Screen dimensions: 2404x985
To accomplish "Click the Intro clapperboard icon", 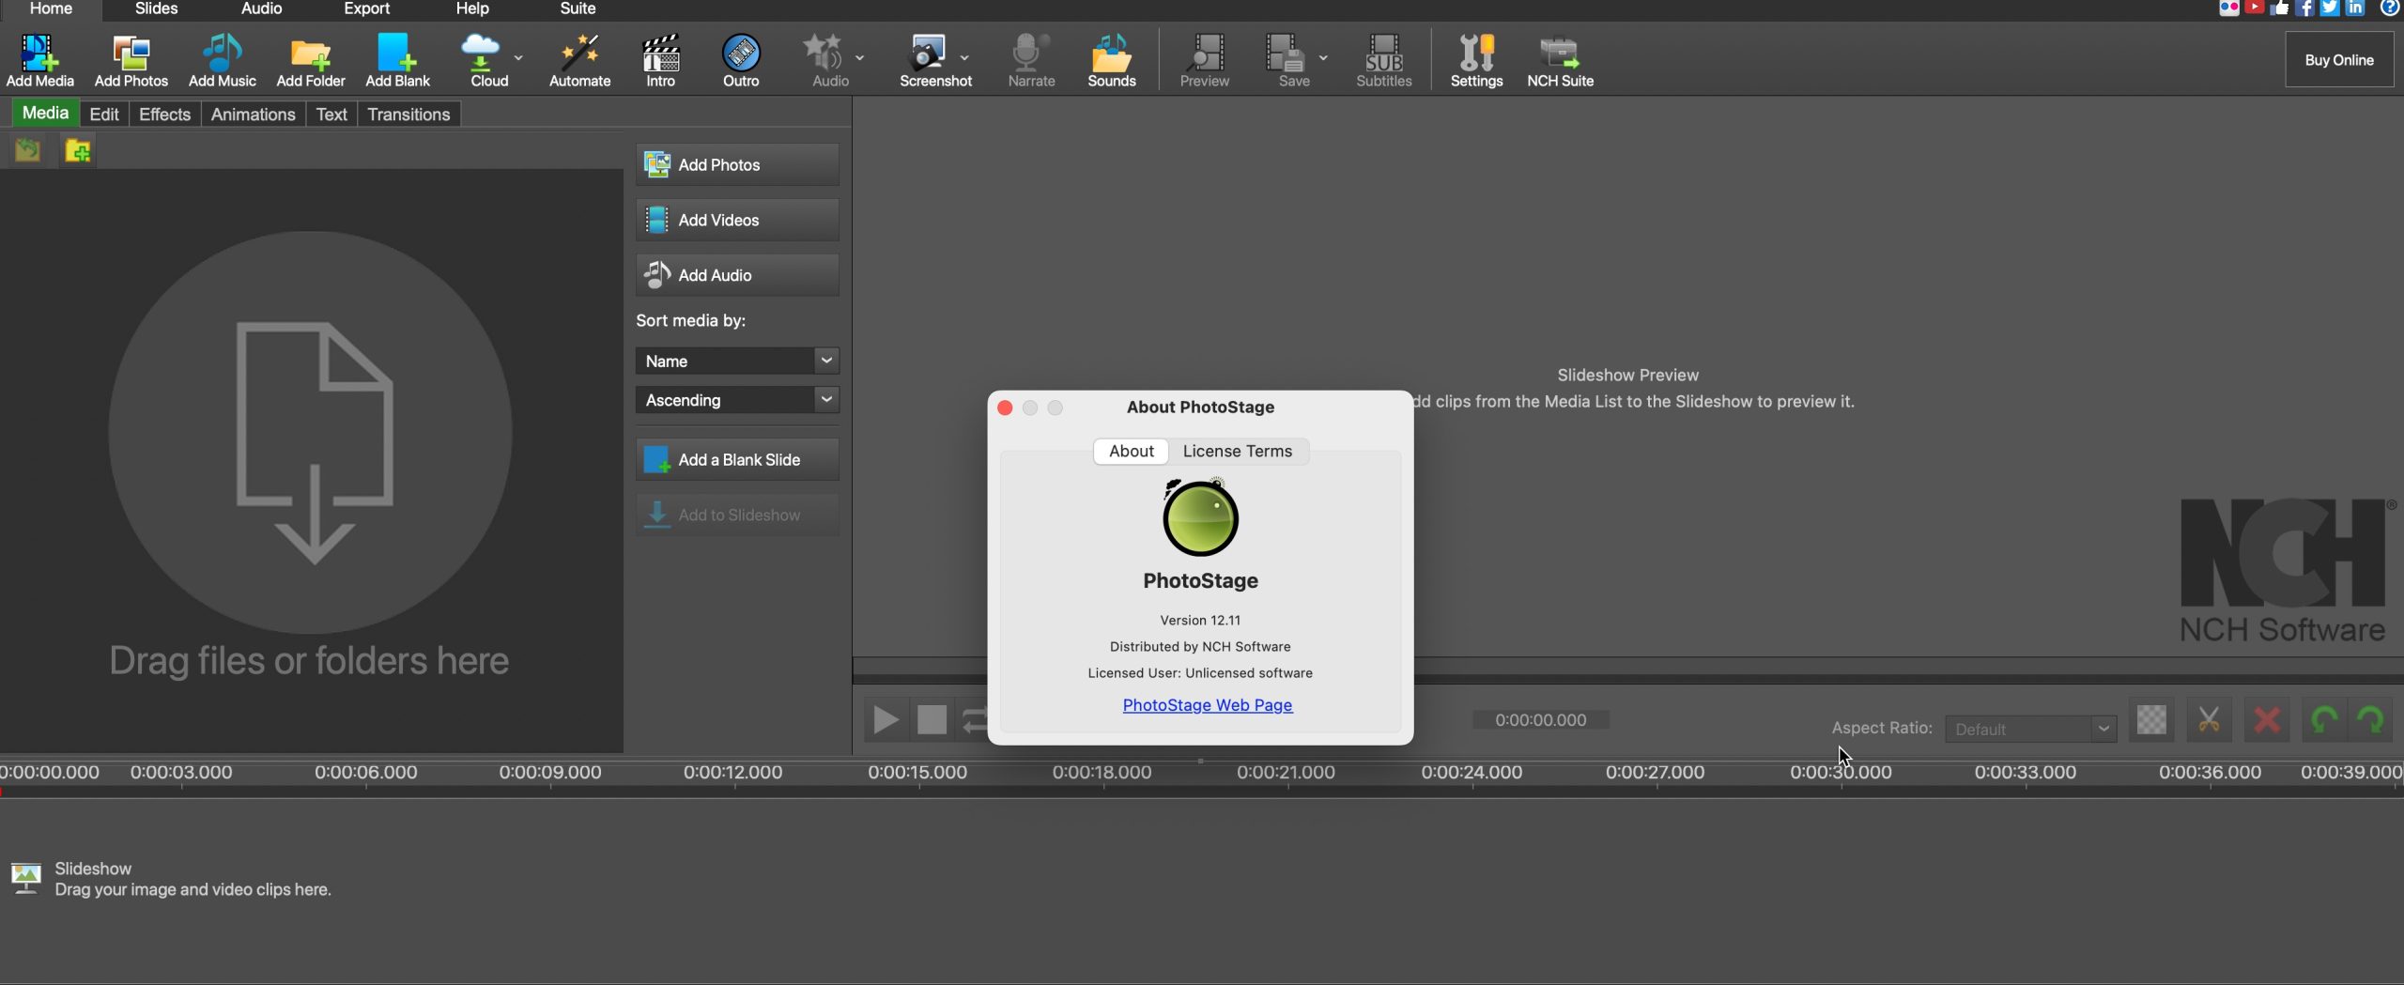I will tap(660, 60).
